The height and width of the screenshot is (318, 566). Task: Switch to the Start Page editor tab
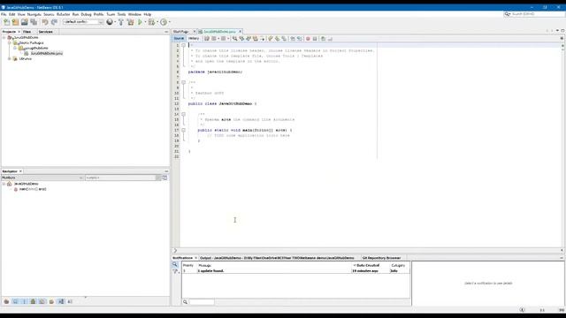pos(180,32)
